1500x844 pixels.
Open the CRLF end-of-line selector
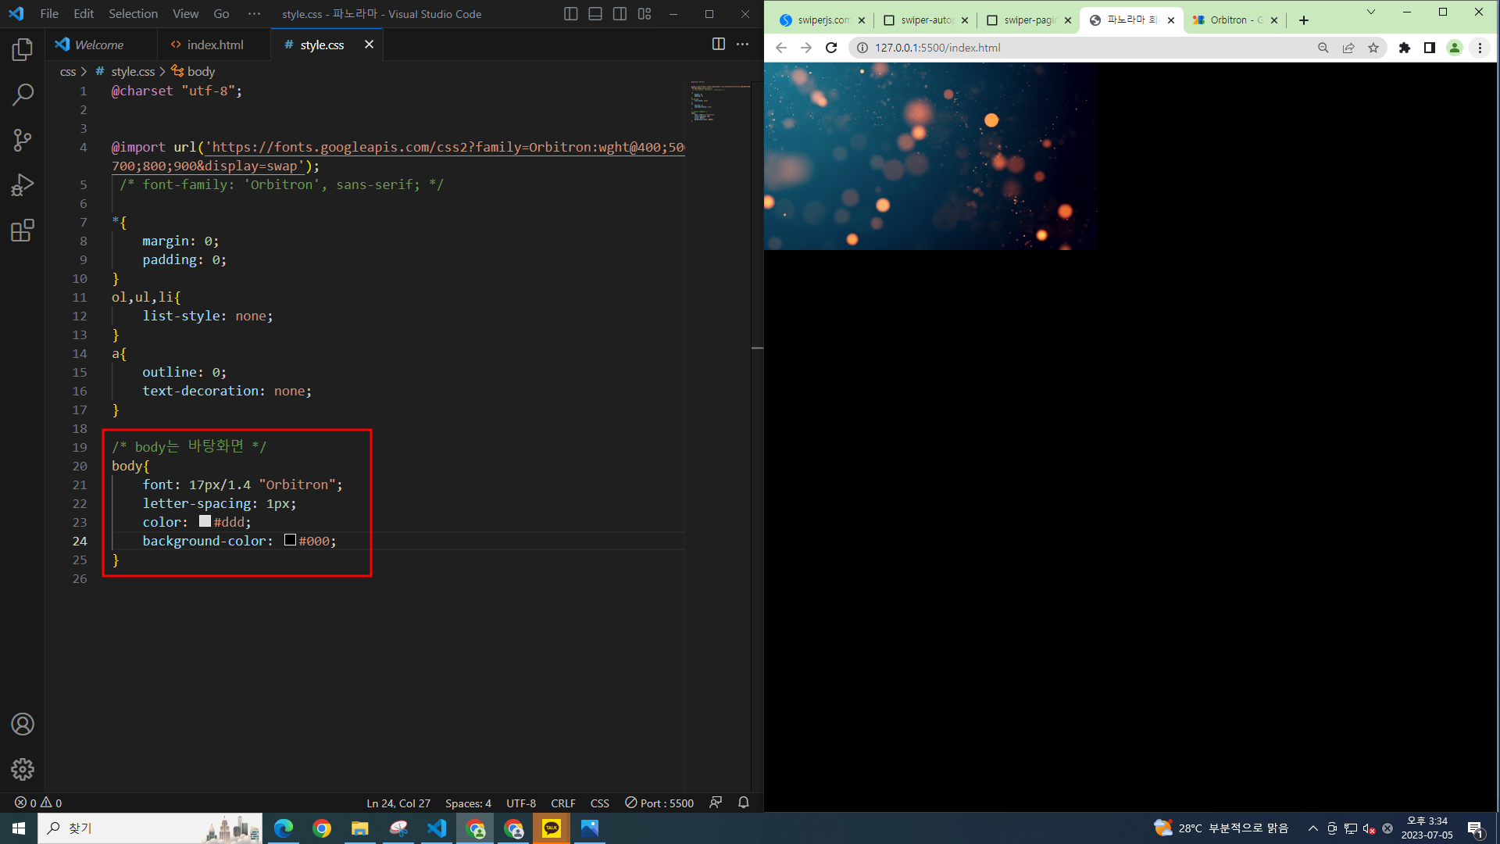point(562,803)
